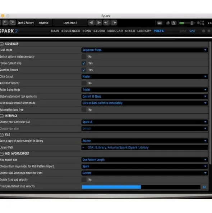Open the SONG tab
The width and height of the screenshot is (212, 213).
(87, 31)
